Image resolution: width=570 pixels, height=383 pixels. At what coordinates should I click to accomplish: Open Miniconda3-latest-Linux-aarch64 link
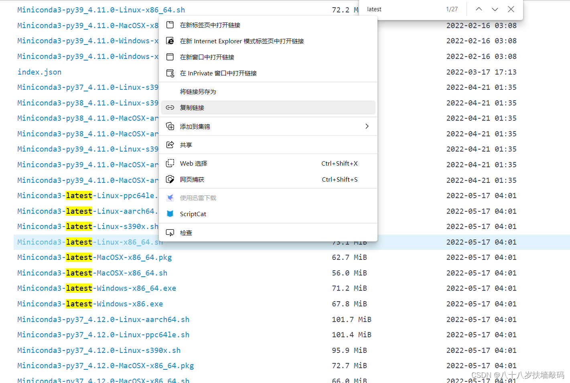click(88, 211)
